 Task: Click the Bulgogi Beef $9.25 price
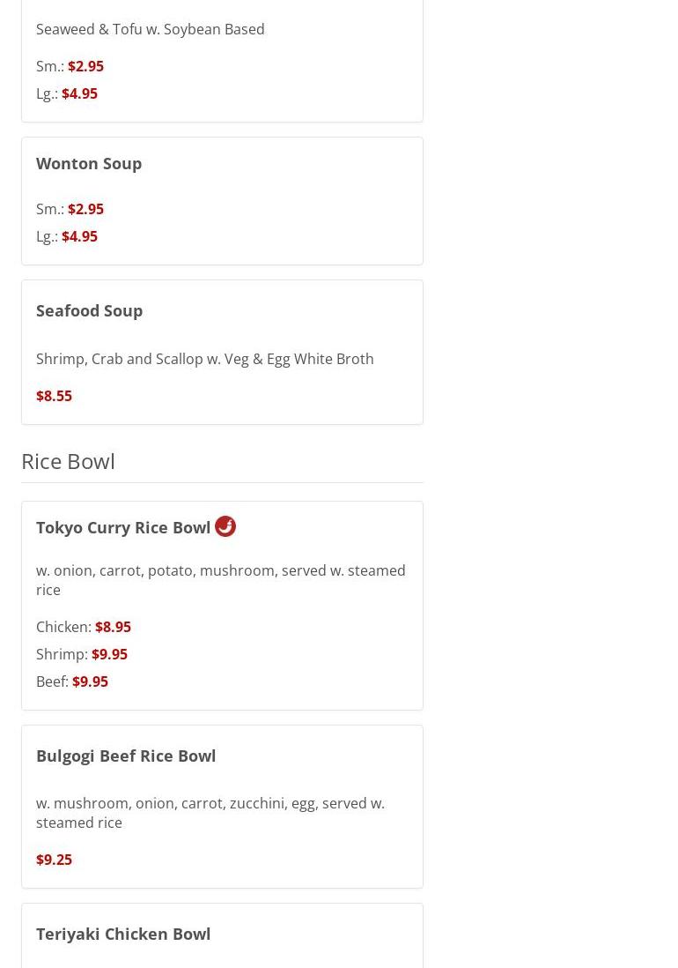tap(54, 860)
